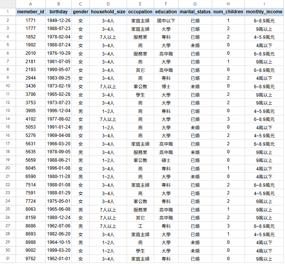Click birthday cell 1949-12-26
Viewport: 285px width, 264px height.
(58, 21)
